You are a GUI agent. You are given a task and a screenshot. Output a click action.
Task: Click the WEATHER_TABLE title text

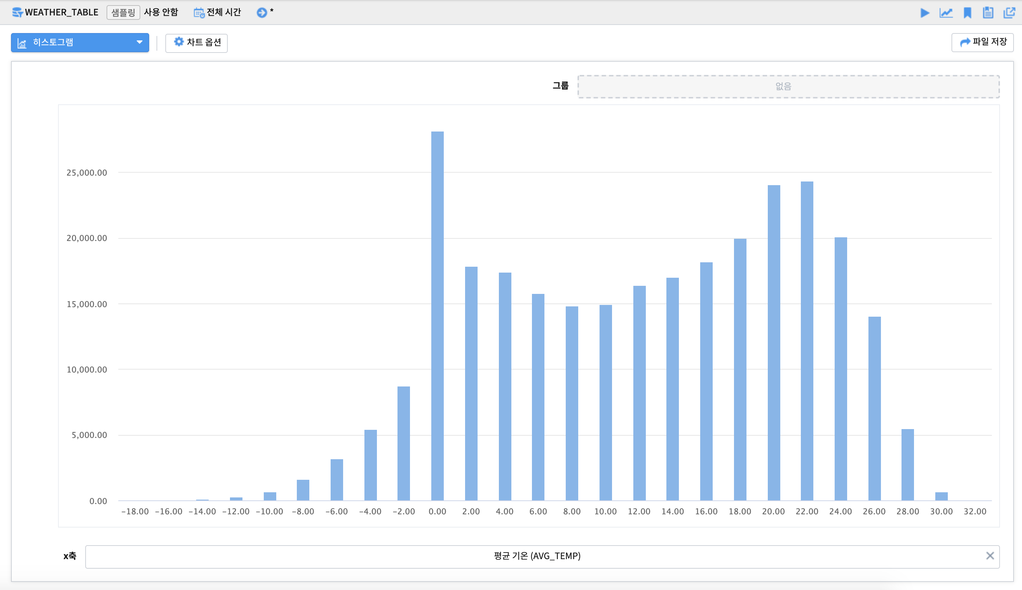pyautogui.click(x=62, y=12)
